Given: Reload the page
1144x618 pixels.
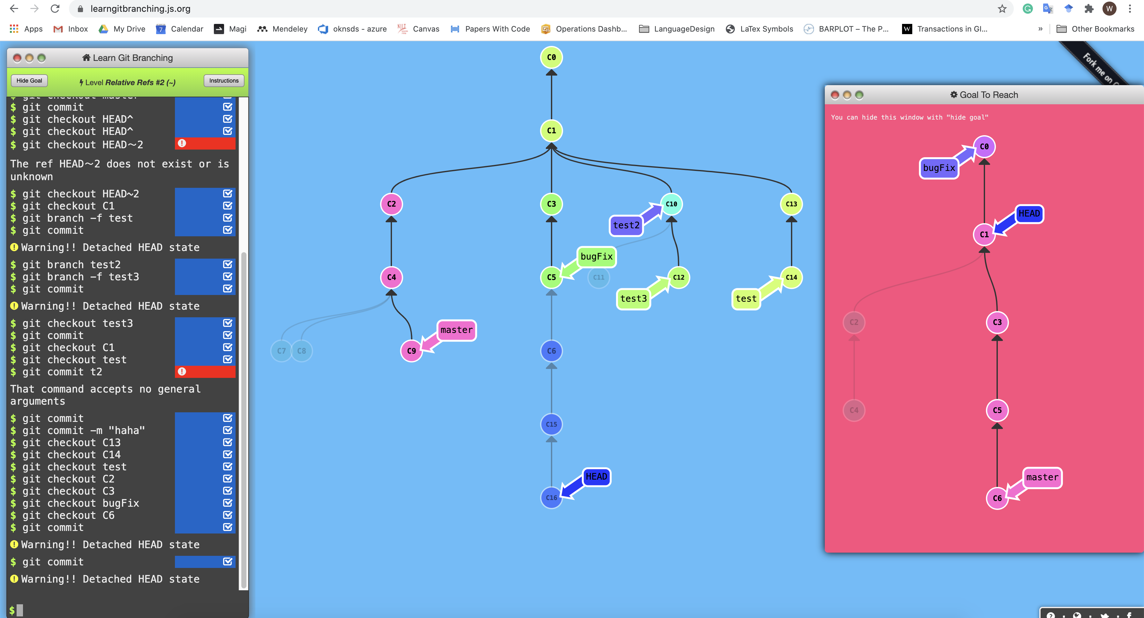Looking at the screenshot, I should point(55,8).
